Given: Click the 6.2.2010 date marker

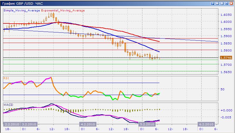Looking at the screenshot, I should click(205, 124).
